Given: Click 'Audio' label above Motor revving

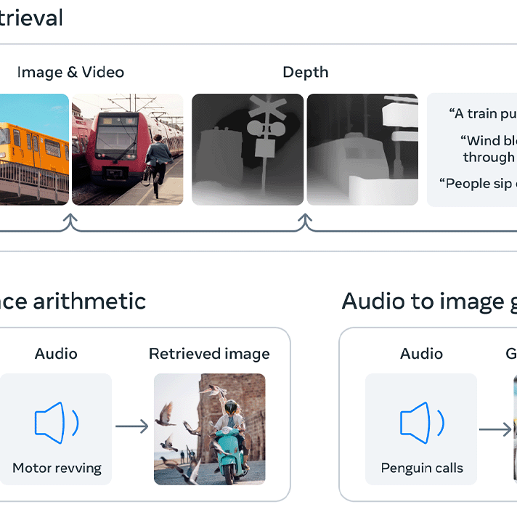Looking at the screenshot, I should 56,354.
